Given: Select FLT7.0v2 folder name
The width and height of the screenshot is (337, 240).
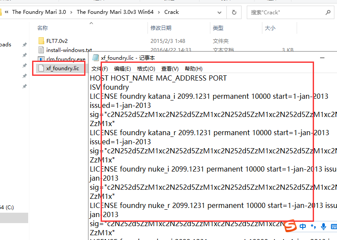Looking at the screenshot, I should pyautogui.click(x=57, y=41).
